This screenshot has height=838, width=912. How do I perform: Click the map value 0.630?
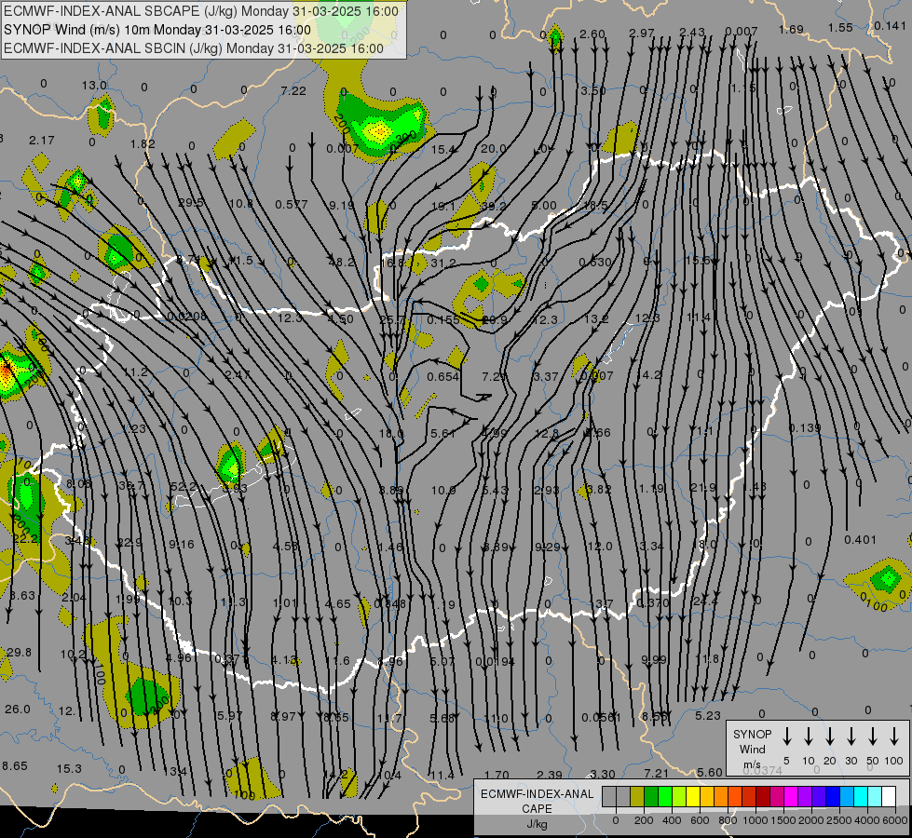(x=595, y=263)
